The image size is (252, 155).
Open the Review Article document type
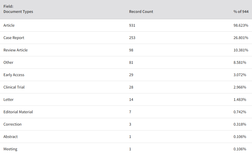(x=16, y=50)
